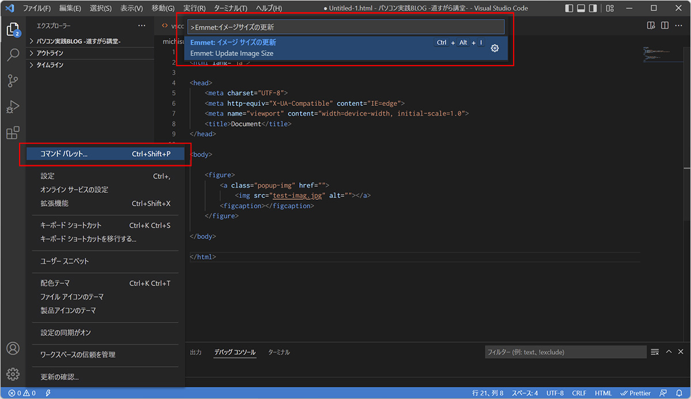
Task: Click the VS Code logo in the title bar
Action: pos(10,8)
